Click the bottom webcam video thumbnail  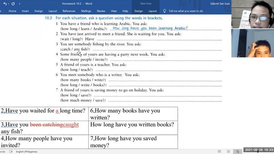click(x=253, y=43)
